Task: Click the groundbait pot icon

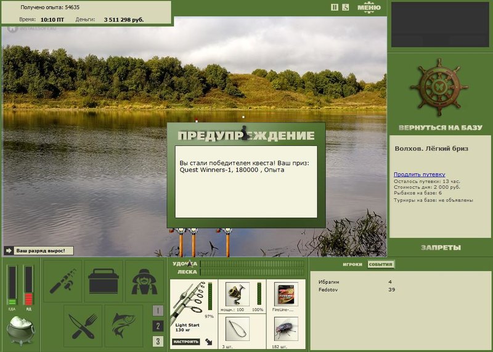Action: pyautogui.click(x=21, y=330)
